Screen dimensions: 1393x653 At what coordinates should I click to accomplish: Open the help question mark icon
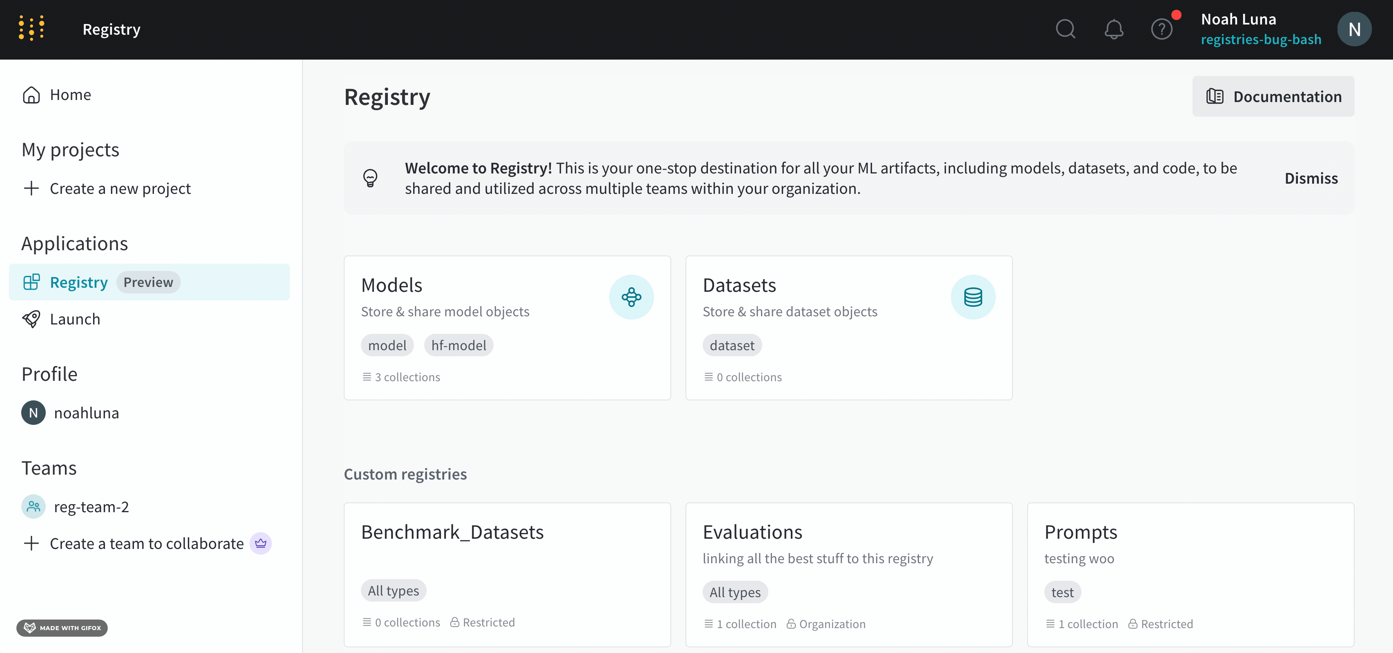(x=1162, y=29)
